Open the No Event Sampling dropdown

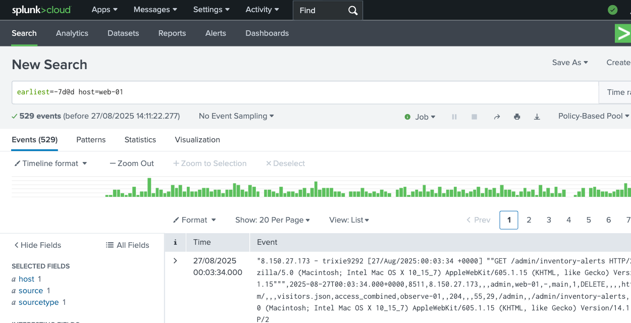pyautogui.click(x=236, y=116)
